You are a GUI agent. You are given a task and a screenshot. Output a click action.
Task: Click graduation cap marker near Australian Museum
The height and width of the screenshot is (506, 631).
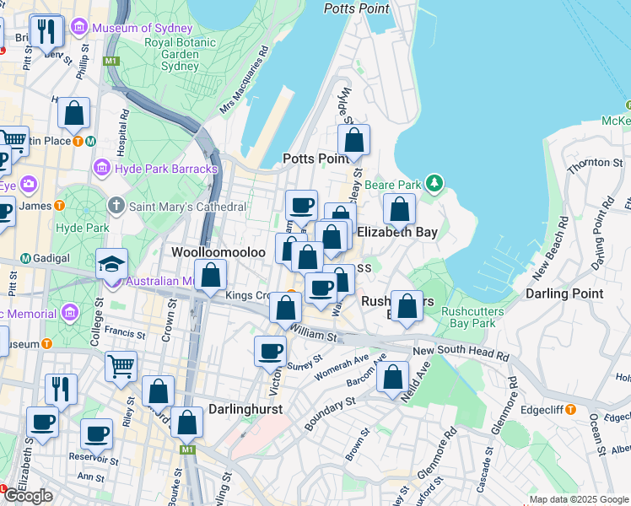tap(112, 265)
